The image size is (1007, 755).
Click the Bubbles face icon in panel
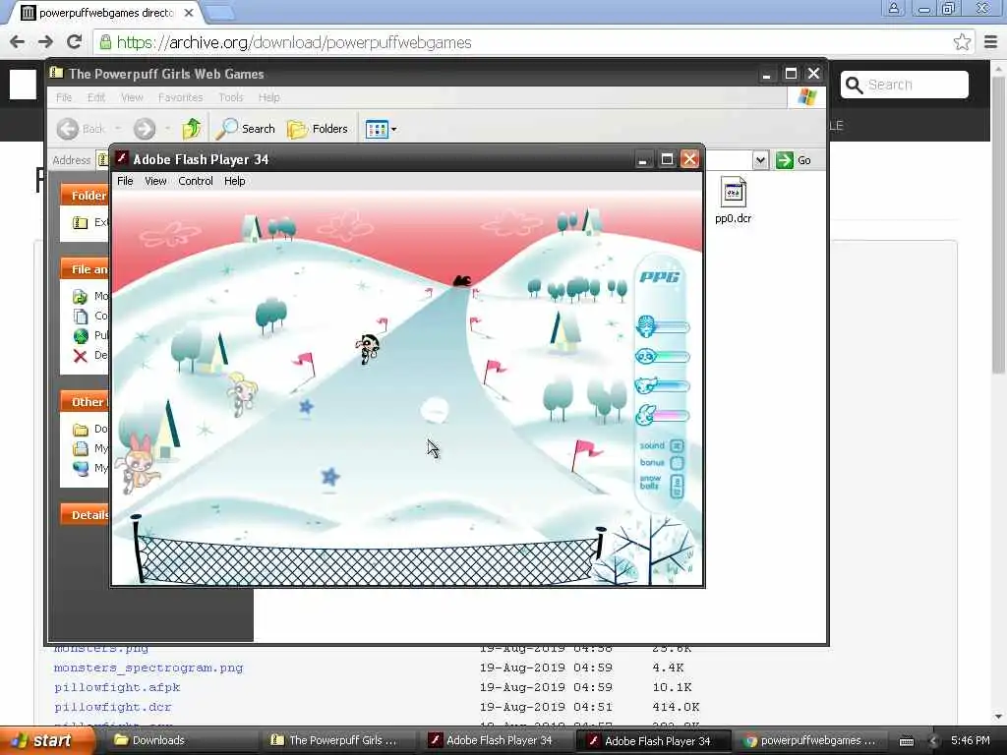tap(645, 385)
